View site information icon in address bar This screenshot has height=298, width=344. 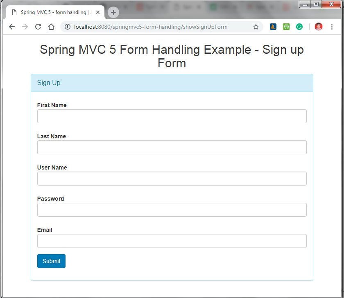[x=68, y=27]
